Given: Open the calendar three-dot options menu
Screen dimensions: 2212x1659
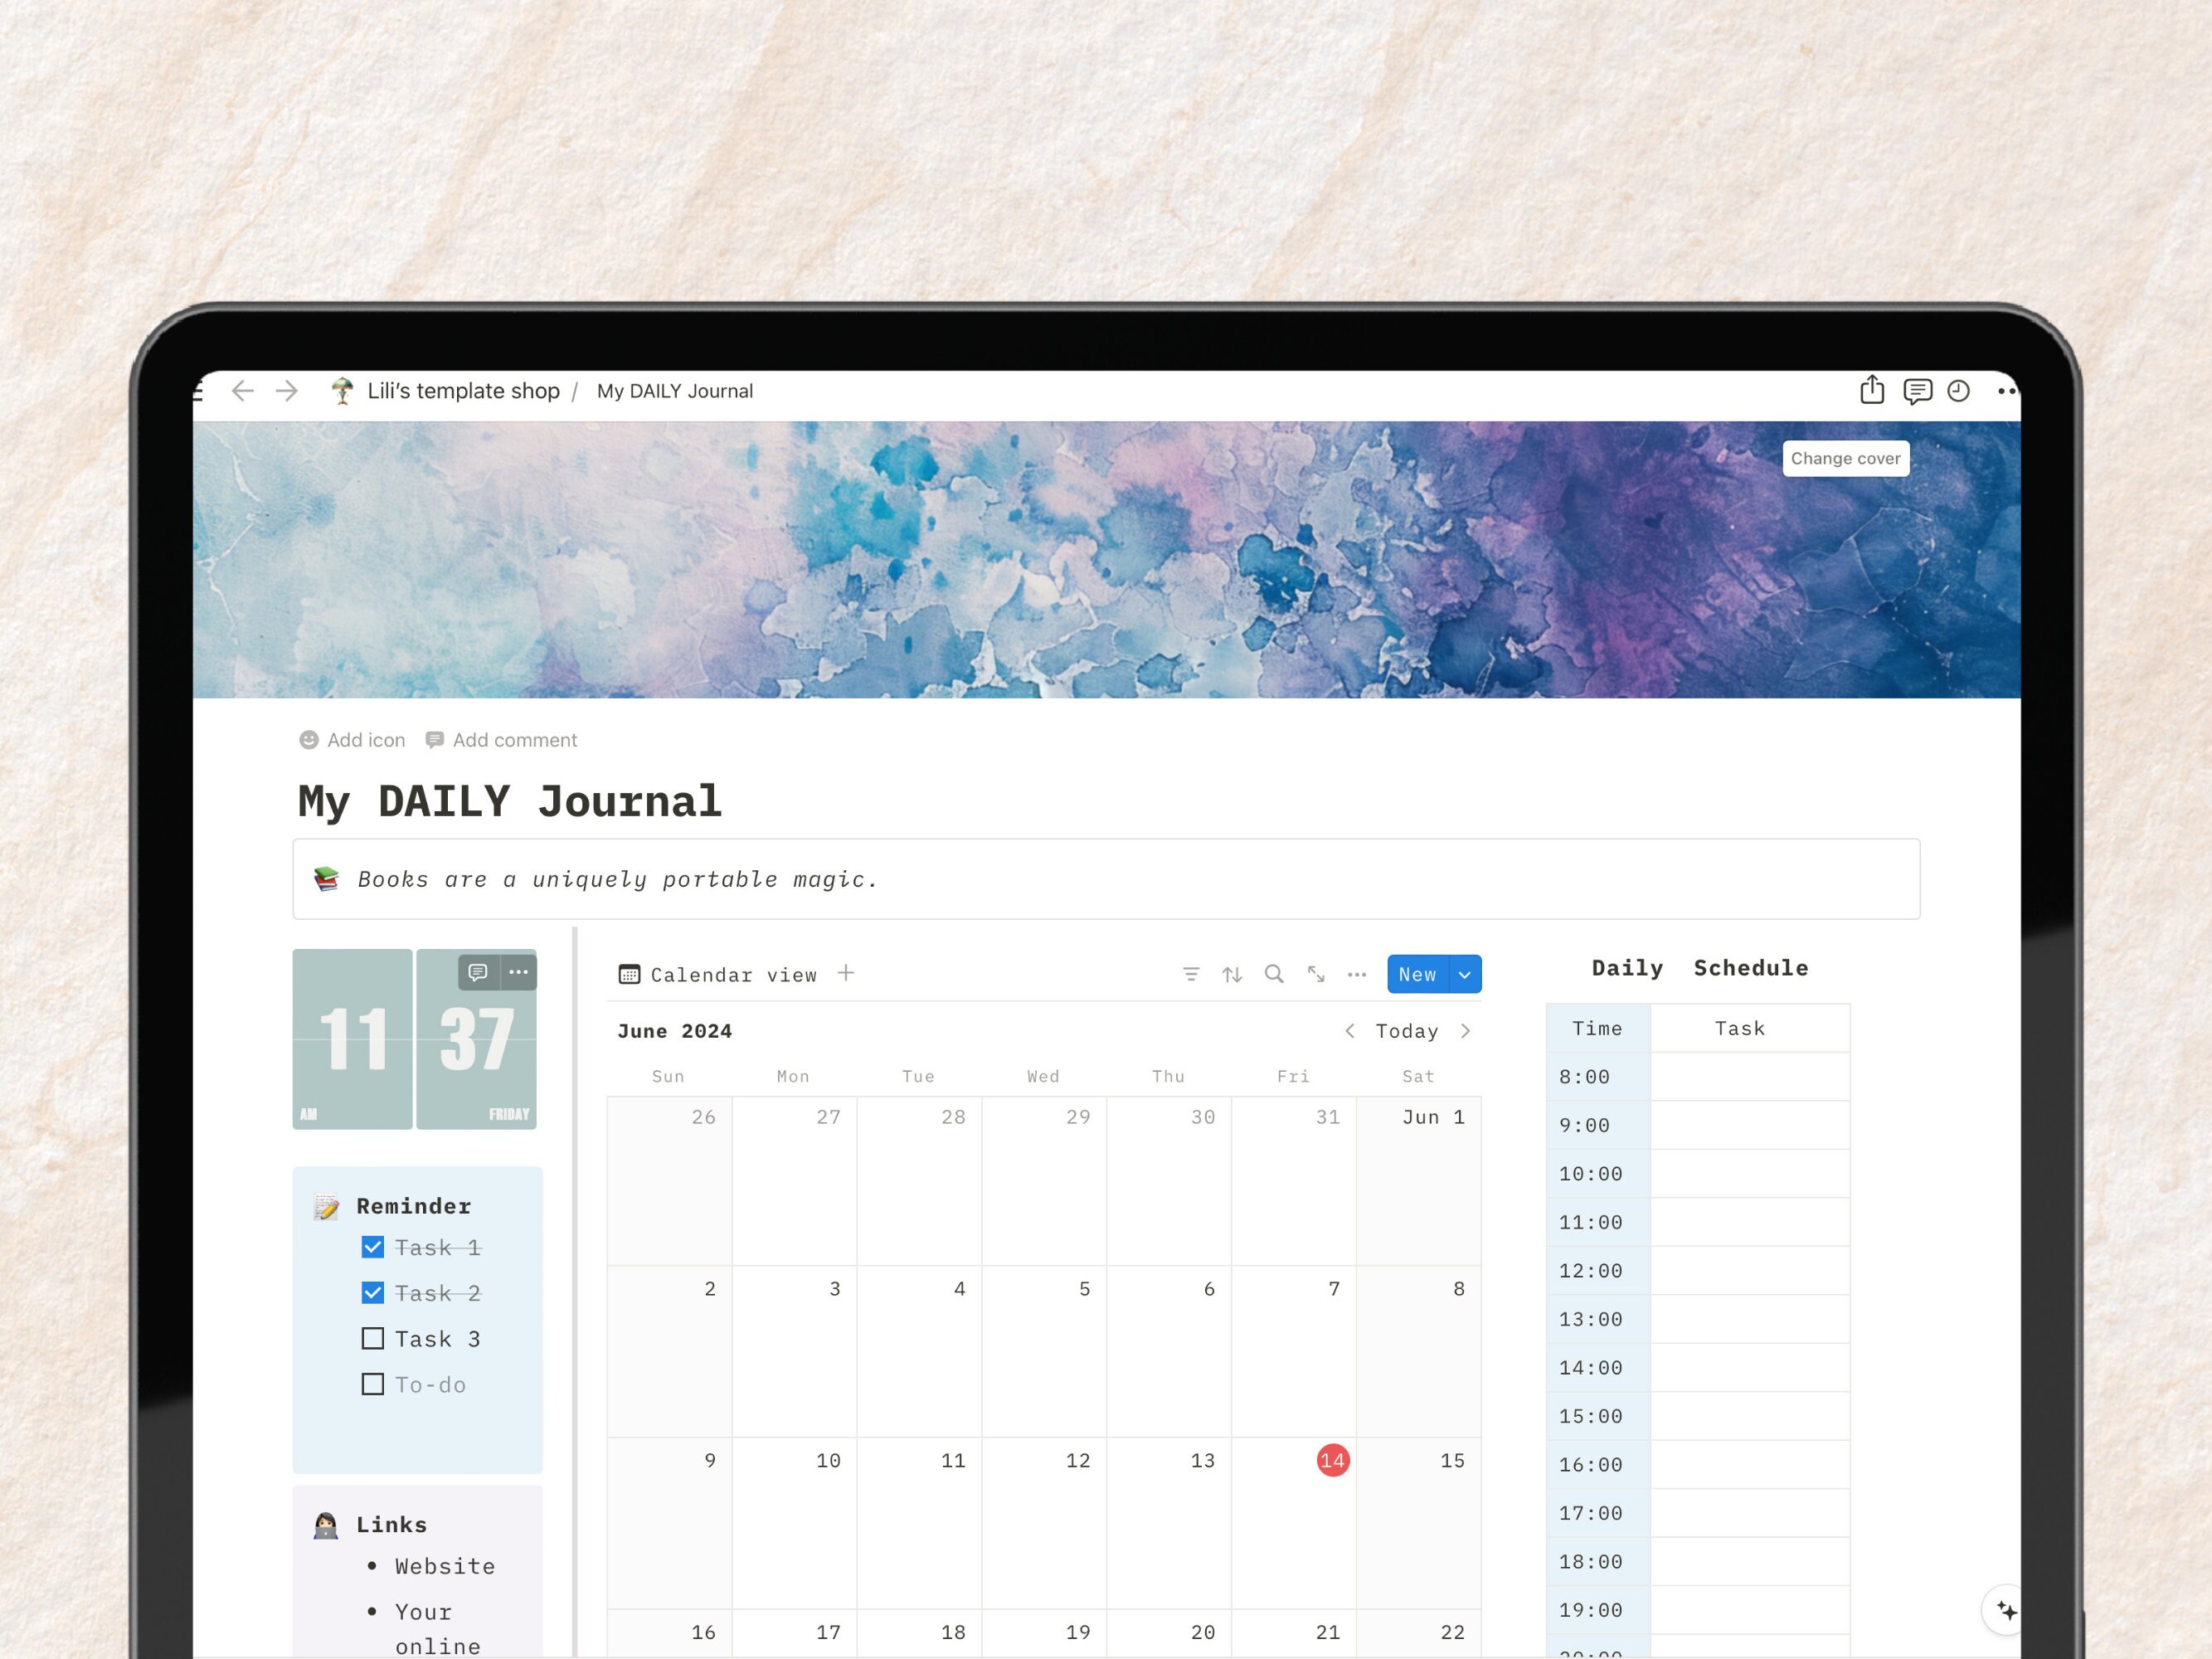Looking at the screenshot, I should tap(1357, 974).
